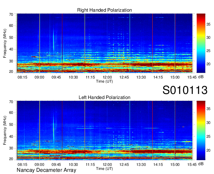This screenshot has width=214, height=174.
Task: Click Time (UT) label under Left Handed plot
Action: click(104, 169)
